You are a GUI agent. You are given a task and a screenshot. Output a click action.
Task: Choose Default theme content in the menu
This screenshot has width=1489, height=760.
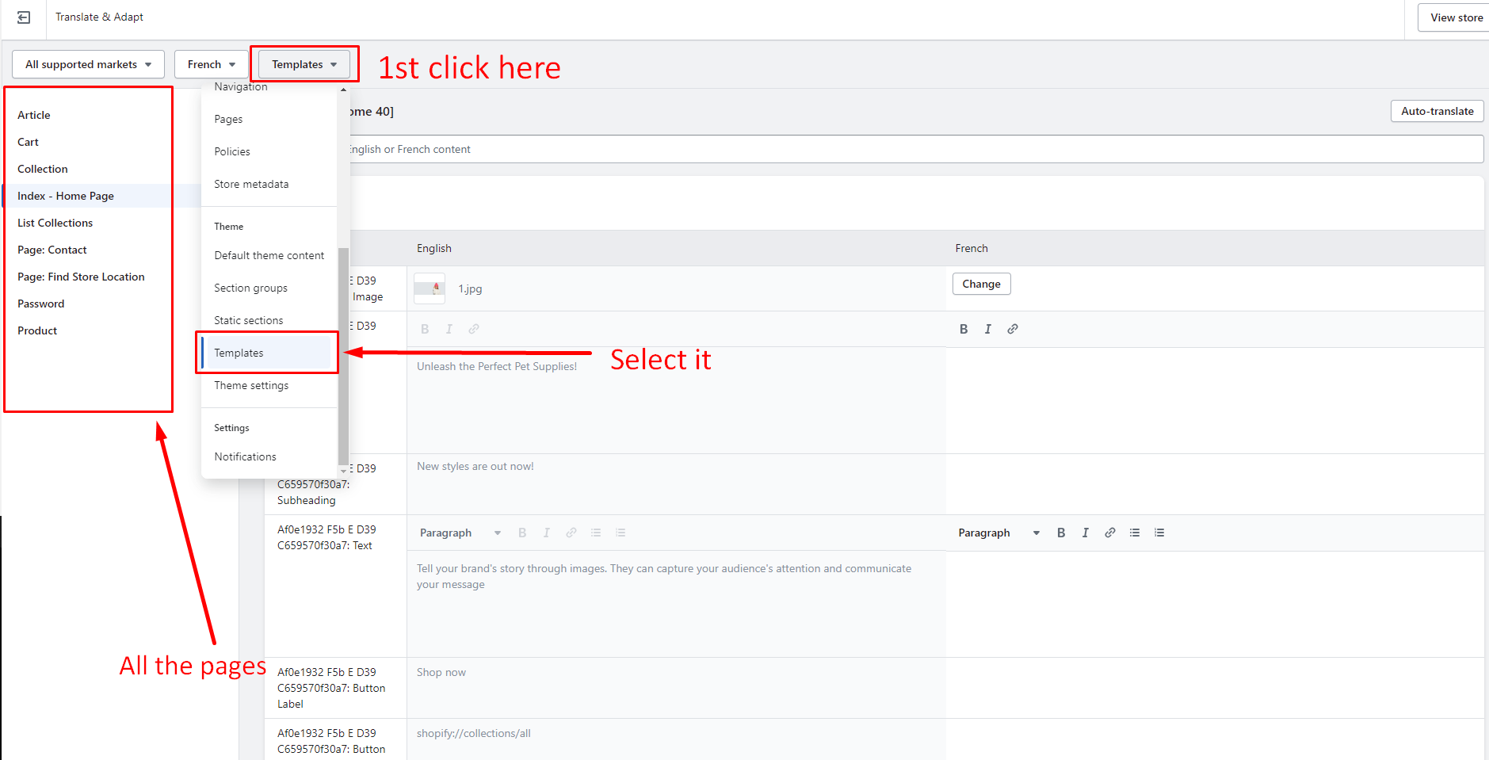point(269,255)
